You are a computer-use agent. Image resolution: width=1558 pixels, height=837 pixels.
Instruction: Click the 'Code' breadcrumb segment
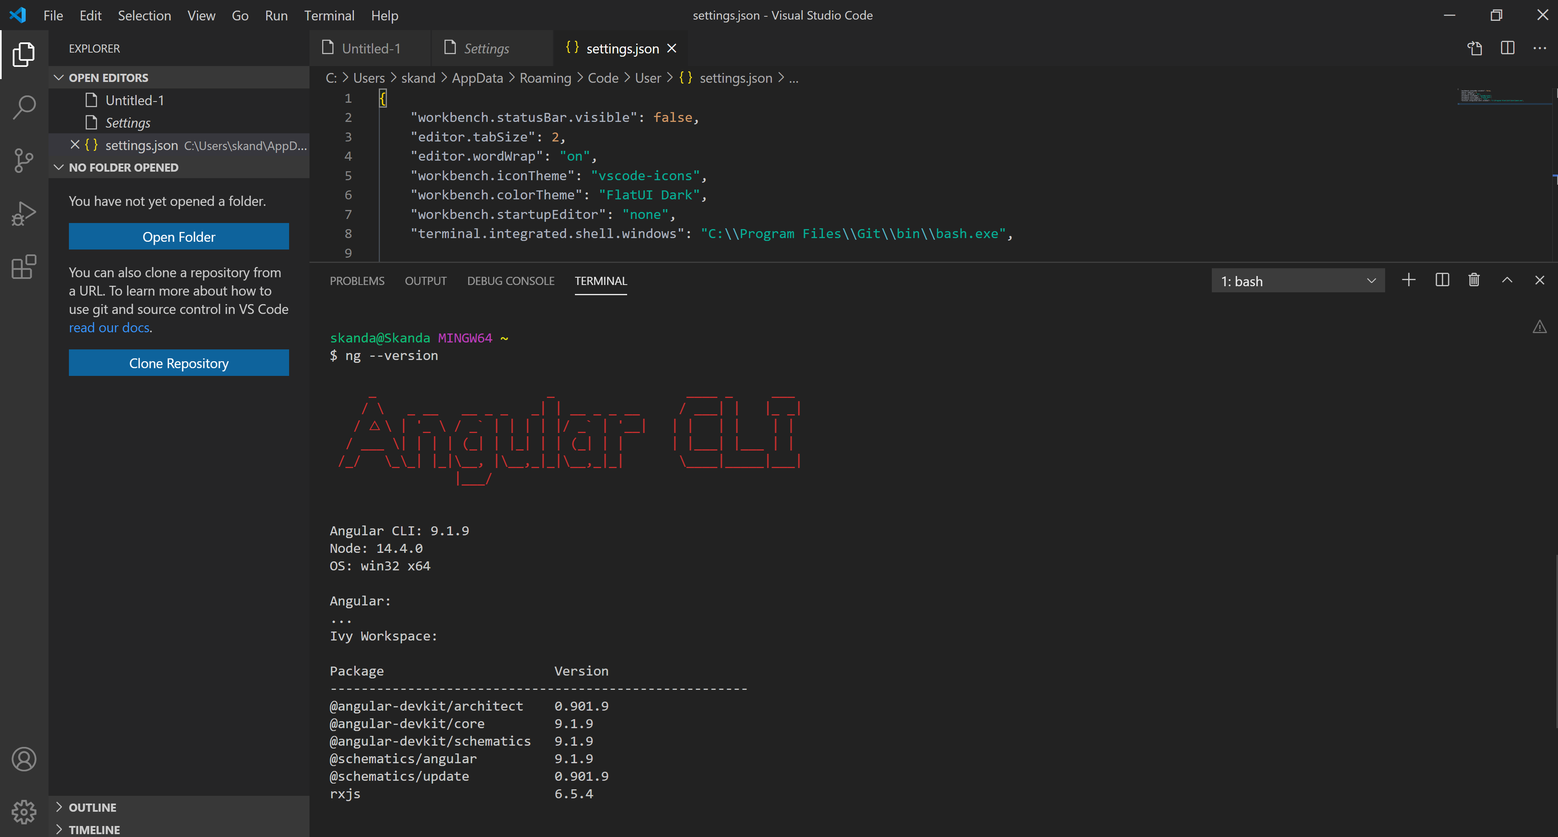pyautogui.click(x=603, y=78)
